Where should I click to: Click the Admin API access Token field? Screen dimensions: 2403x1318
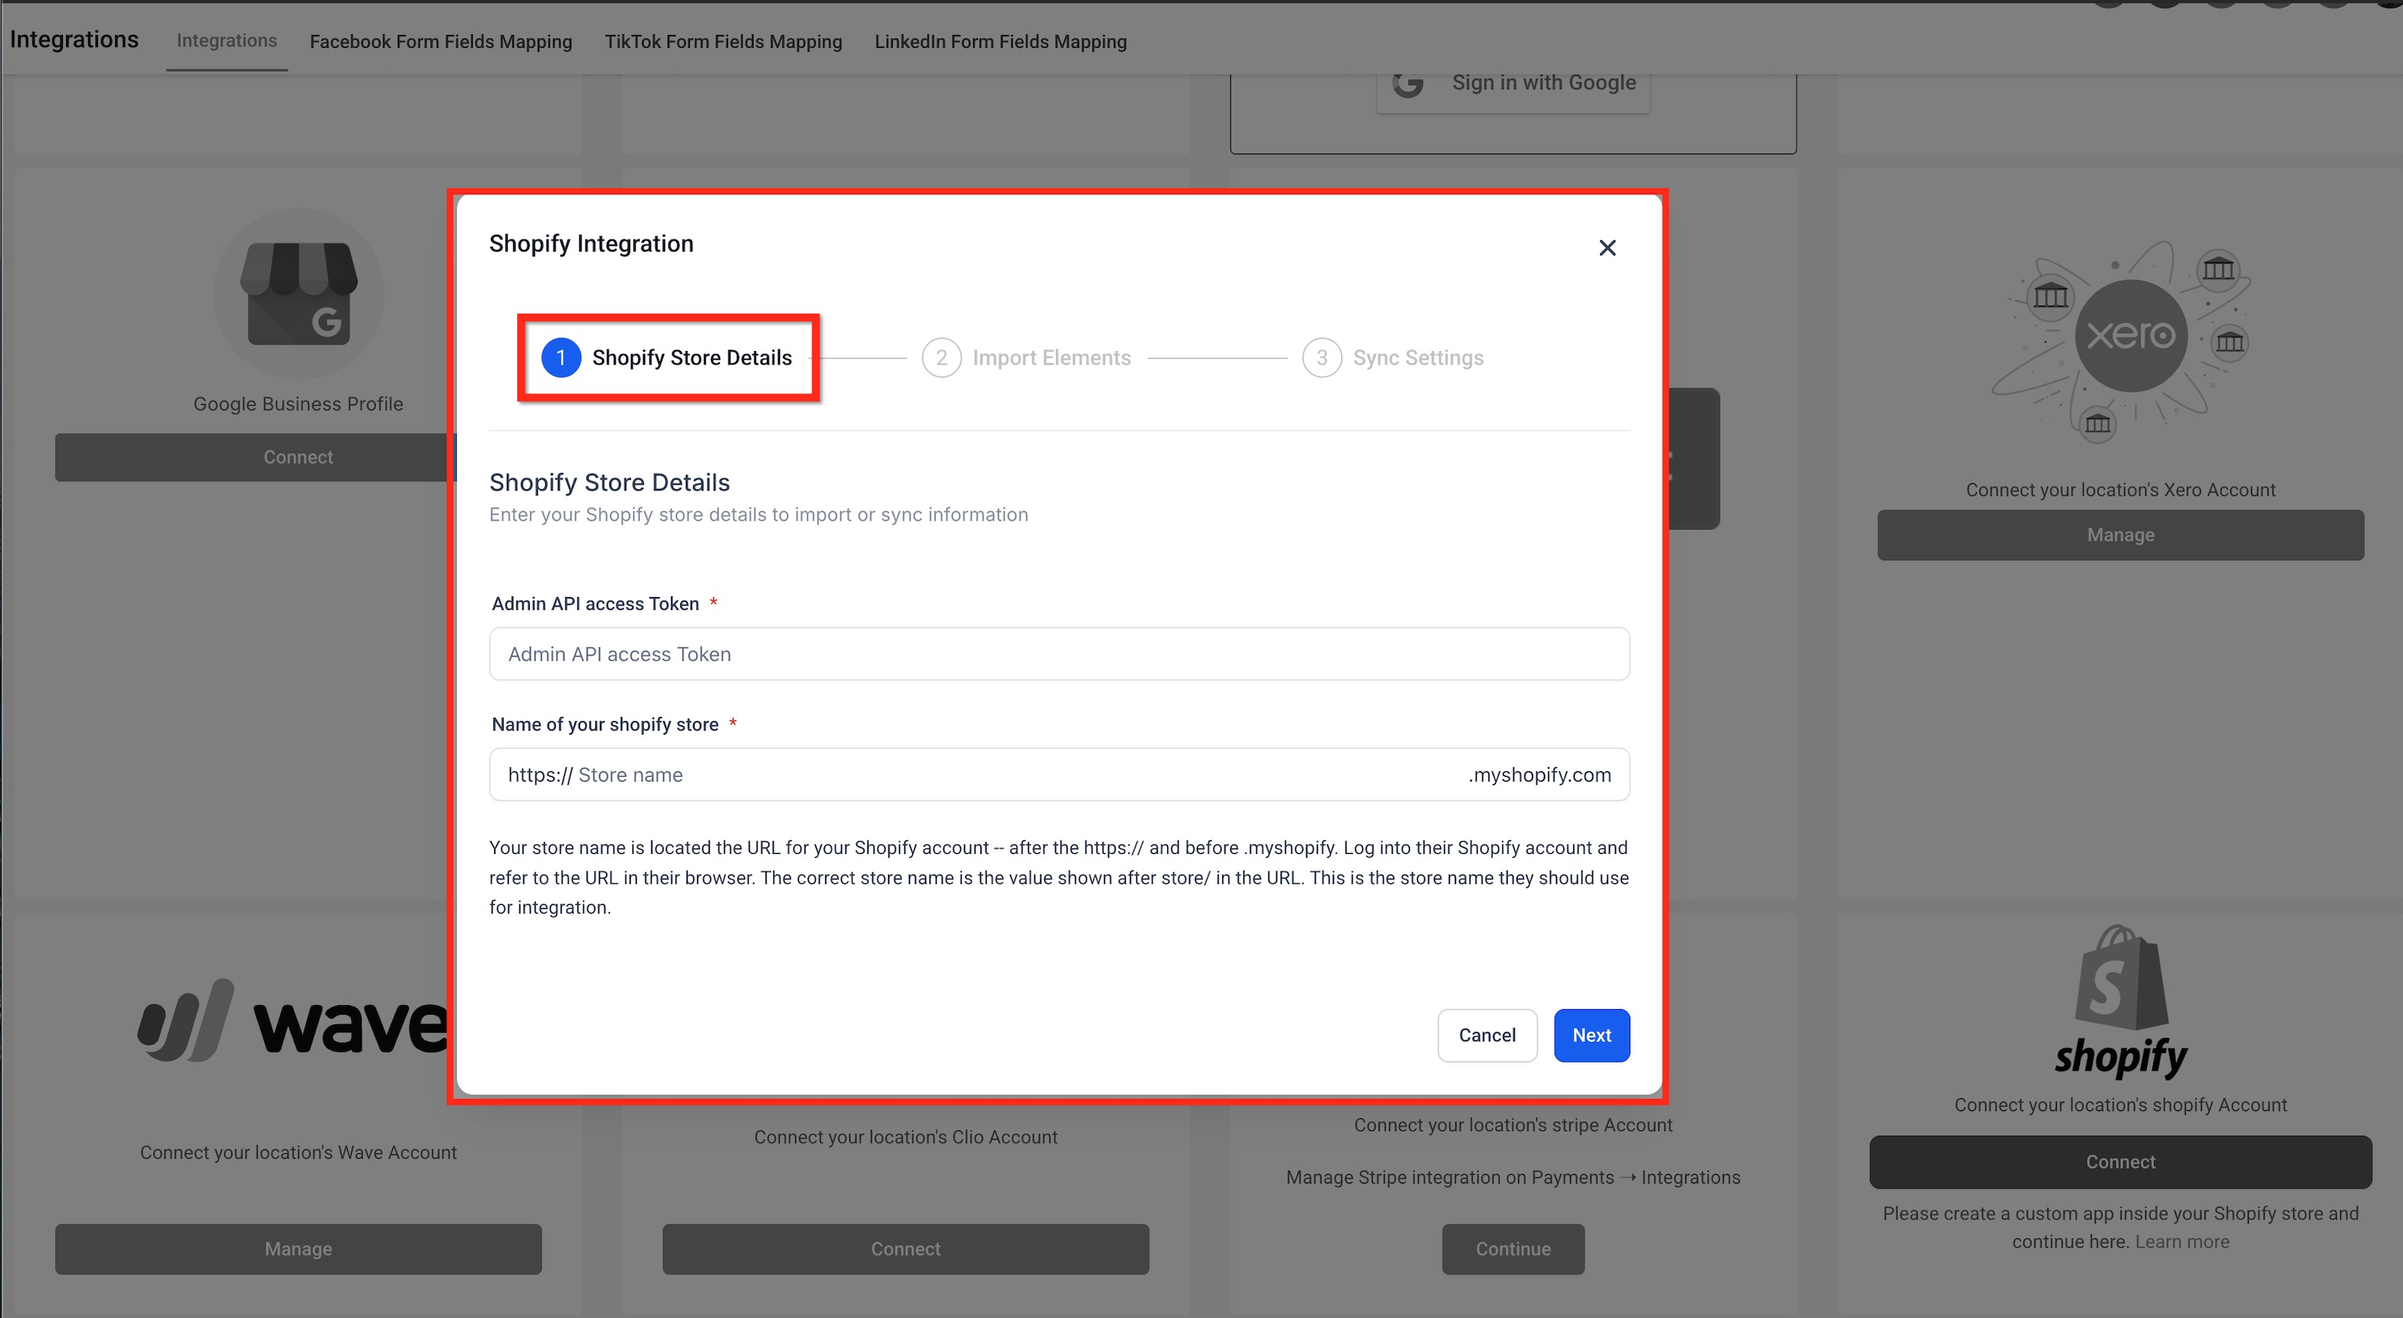coord(1057,654)
